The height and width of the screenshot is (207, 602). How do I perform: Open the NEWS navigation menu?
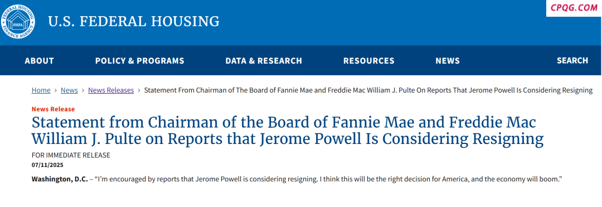448,61
